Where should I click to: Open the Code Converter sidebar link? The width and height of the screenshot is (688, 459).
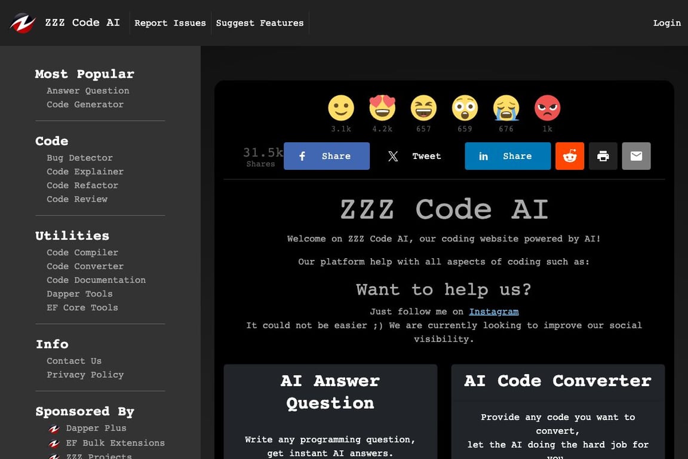85,266
